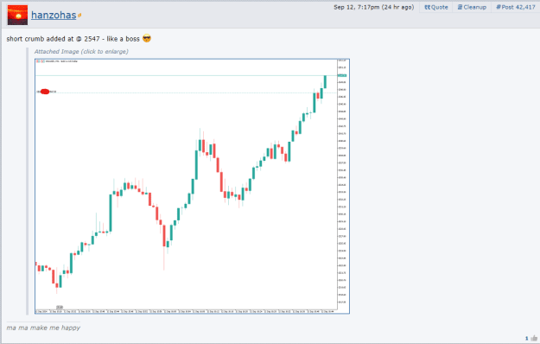Click the online status dot beside hanzohas
Image resolution: width=540 pixels, height=344 pixels.
click(79, 16)
